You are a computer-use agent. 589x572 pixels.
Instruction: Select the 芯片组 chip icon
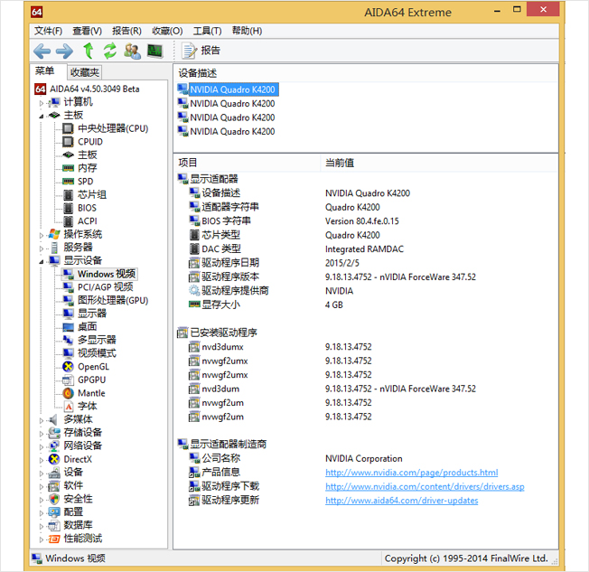[x=68, y=194]
